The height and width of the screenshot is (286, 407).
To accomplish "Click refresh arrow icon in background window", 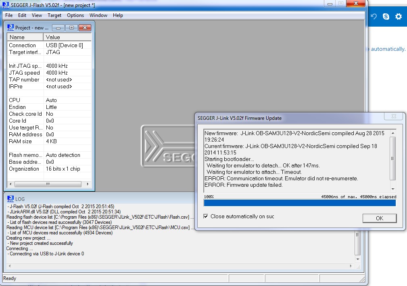I will coord(374,17).
